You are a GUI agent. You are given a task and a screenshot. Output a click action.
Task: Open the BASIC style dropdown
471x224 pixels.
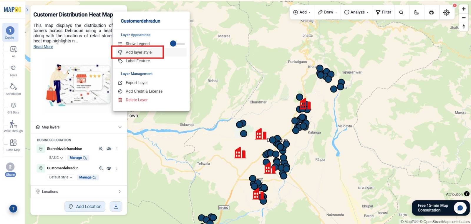point(56,158)
